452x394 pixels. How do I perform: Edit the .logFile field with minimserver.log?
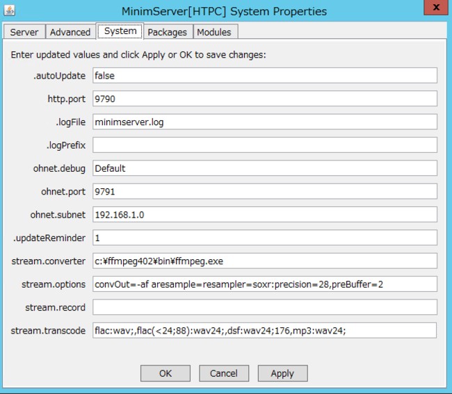coord(265,122)
